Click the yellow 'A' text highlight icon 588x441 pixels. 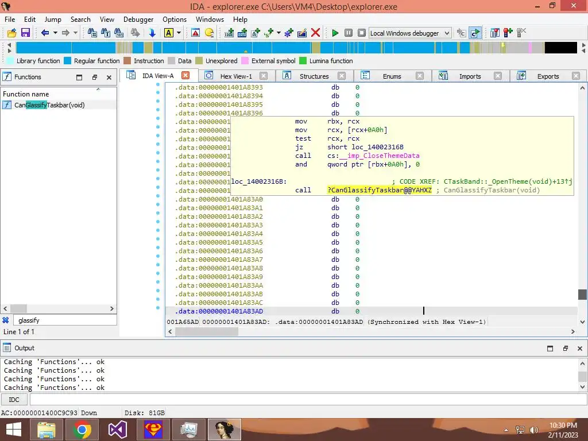[x=168, y=33]
